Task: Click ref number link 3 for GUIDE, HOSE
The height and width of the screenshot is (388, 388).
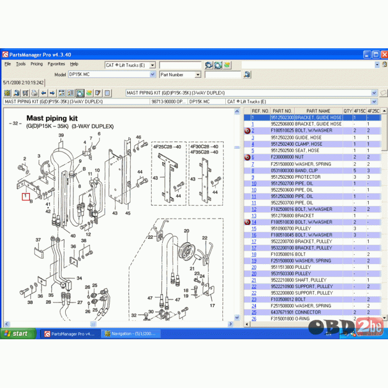Action: pyautogui.click(x=253, y=138)
